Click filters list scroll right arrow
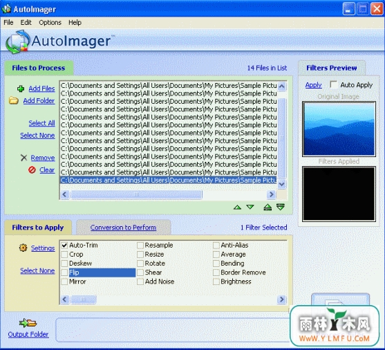 [281, 300]
